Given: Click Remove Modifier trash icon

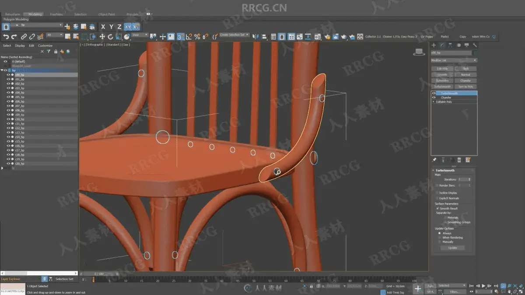Looking at the screenshot, I should point(459,160).
